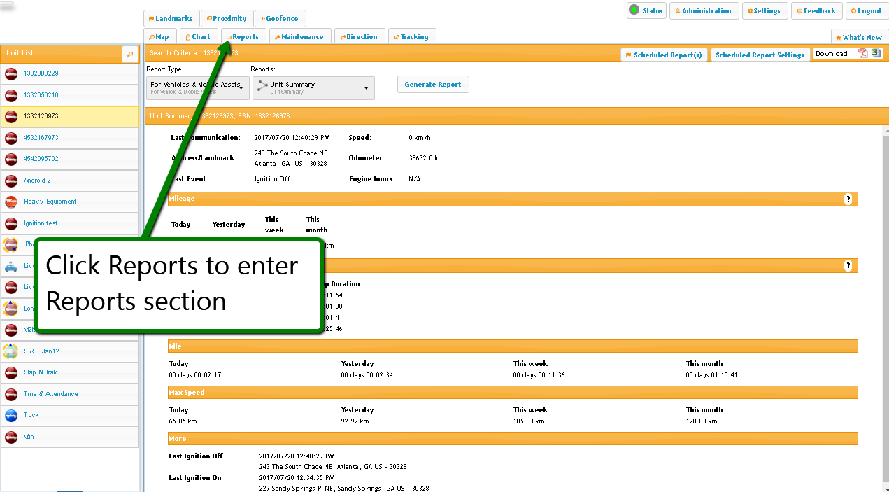Switch to the Map tab
Image resolution: width=889 pixels, height=492 pixels.
pyautogui.click(x=159, y=37)
